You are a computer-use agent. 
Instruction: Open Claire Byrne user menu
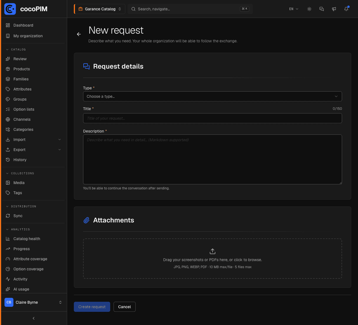[x=33, y=302]
